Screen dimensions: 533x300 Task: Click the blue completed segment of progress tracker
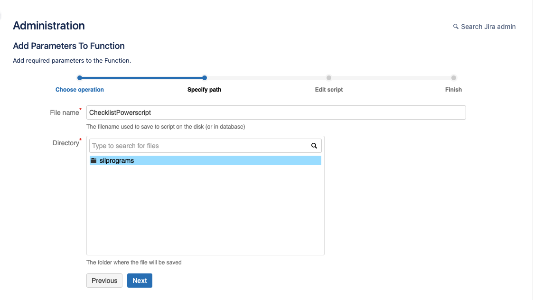pos(142,78)
